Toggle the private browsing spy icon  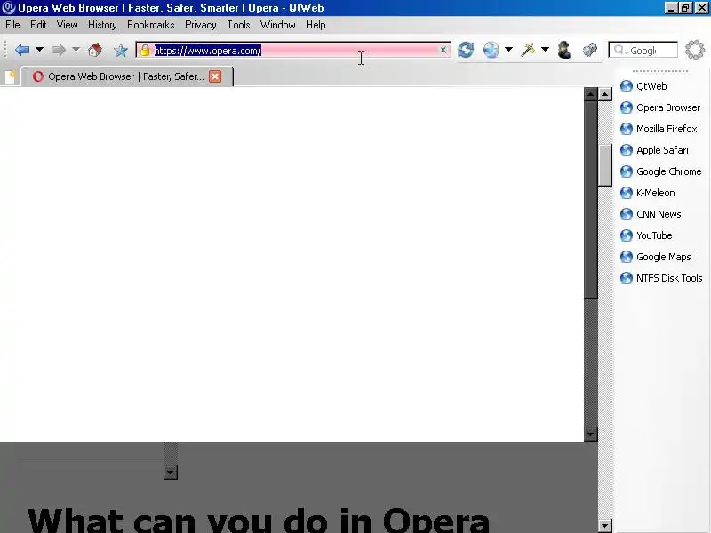pyautogui.click(x=564, y=50)
